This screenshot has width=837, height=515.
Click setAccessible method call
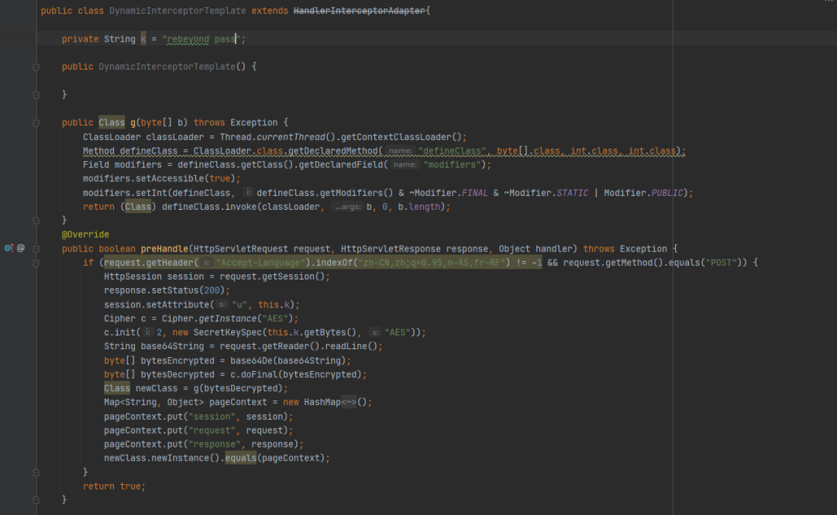(x=170, y=179)
